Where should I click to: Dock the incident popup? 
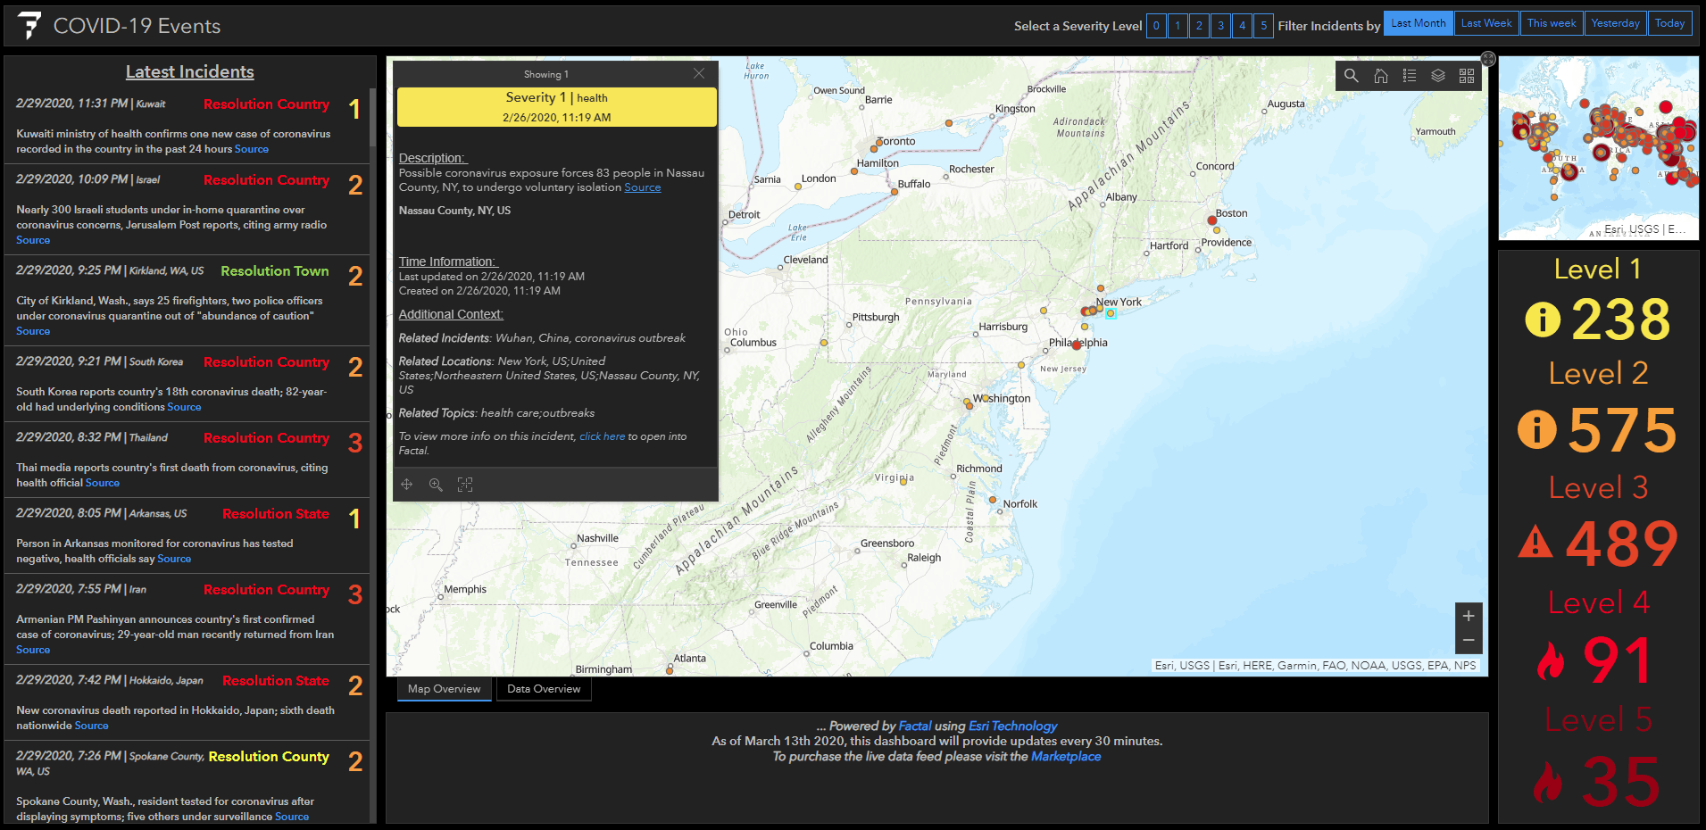[x=464, y=484]
